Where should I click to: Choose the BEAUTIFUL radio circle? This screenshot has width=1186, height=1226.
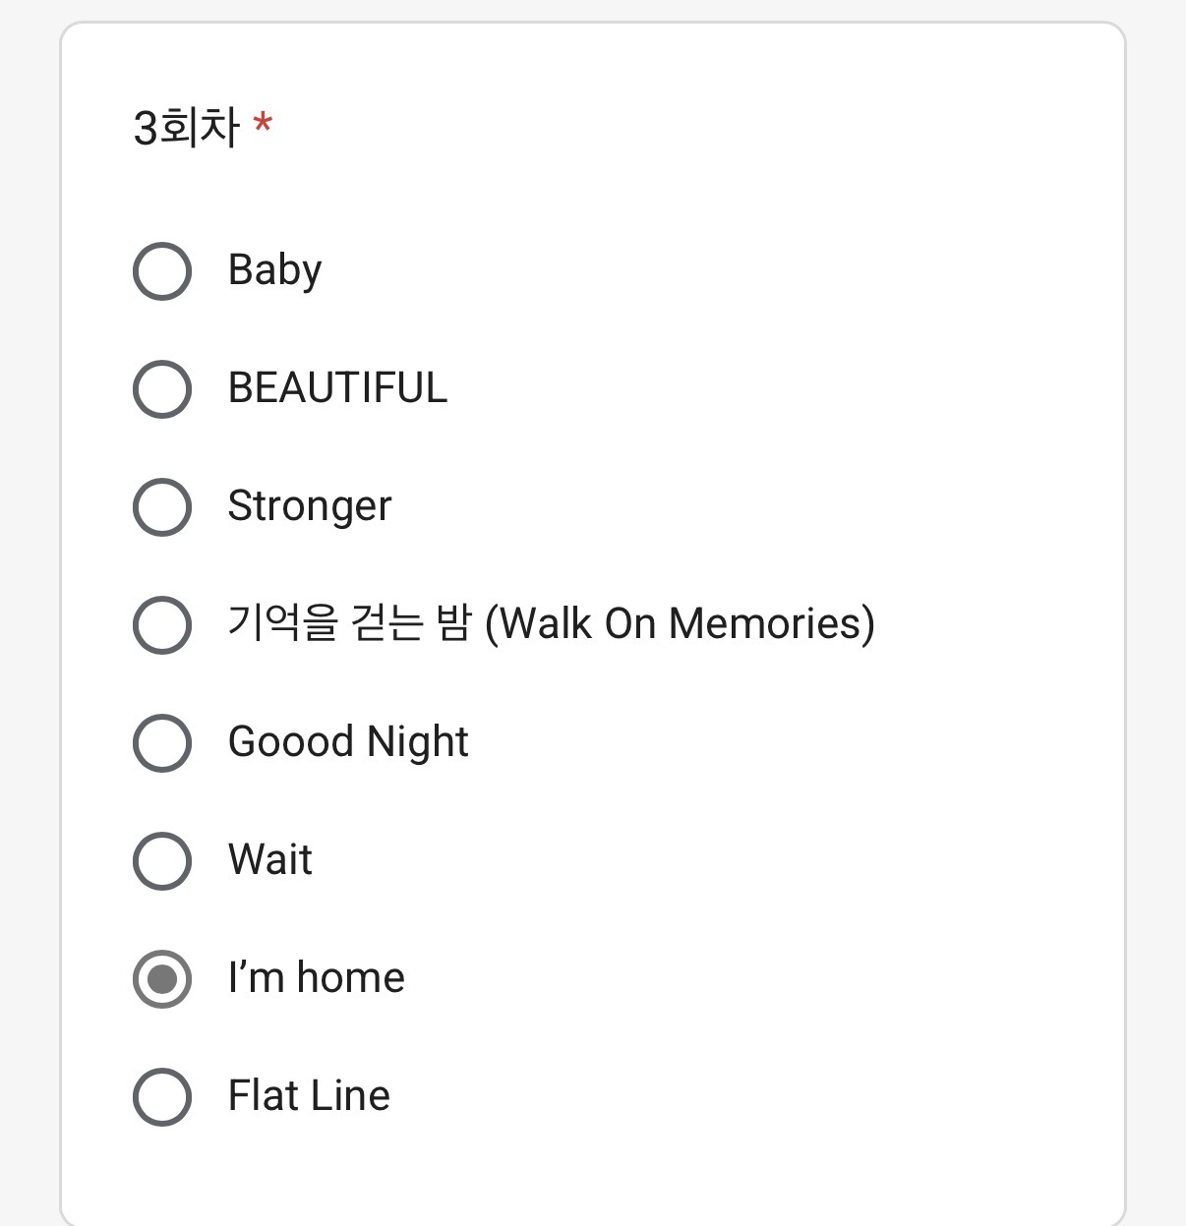pos(162,389)
